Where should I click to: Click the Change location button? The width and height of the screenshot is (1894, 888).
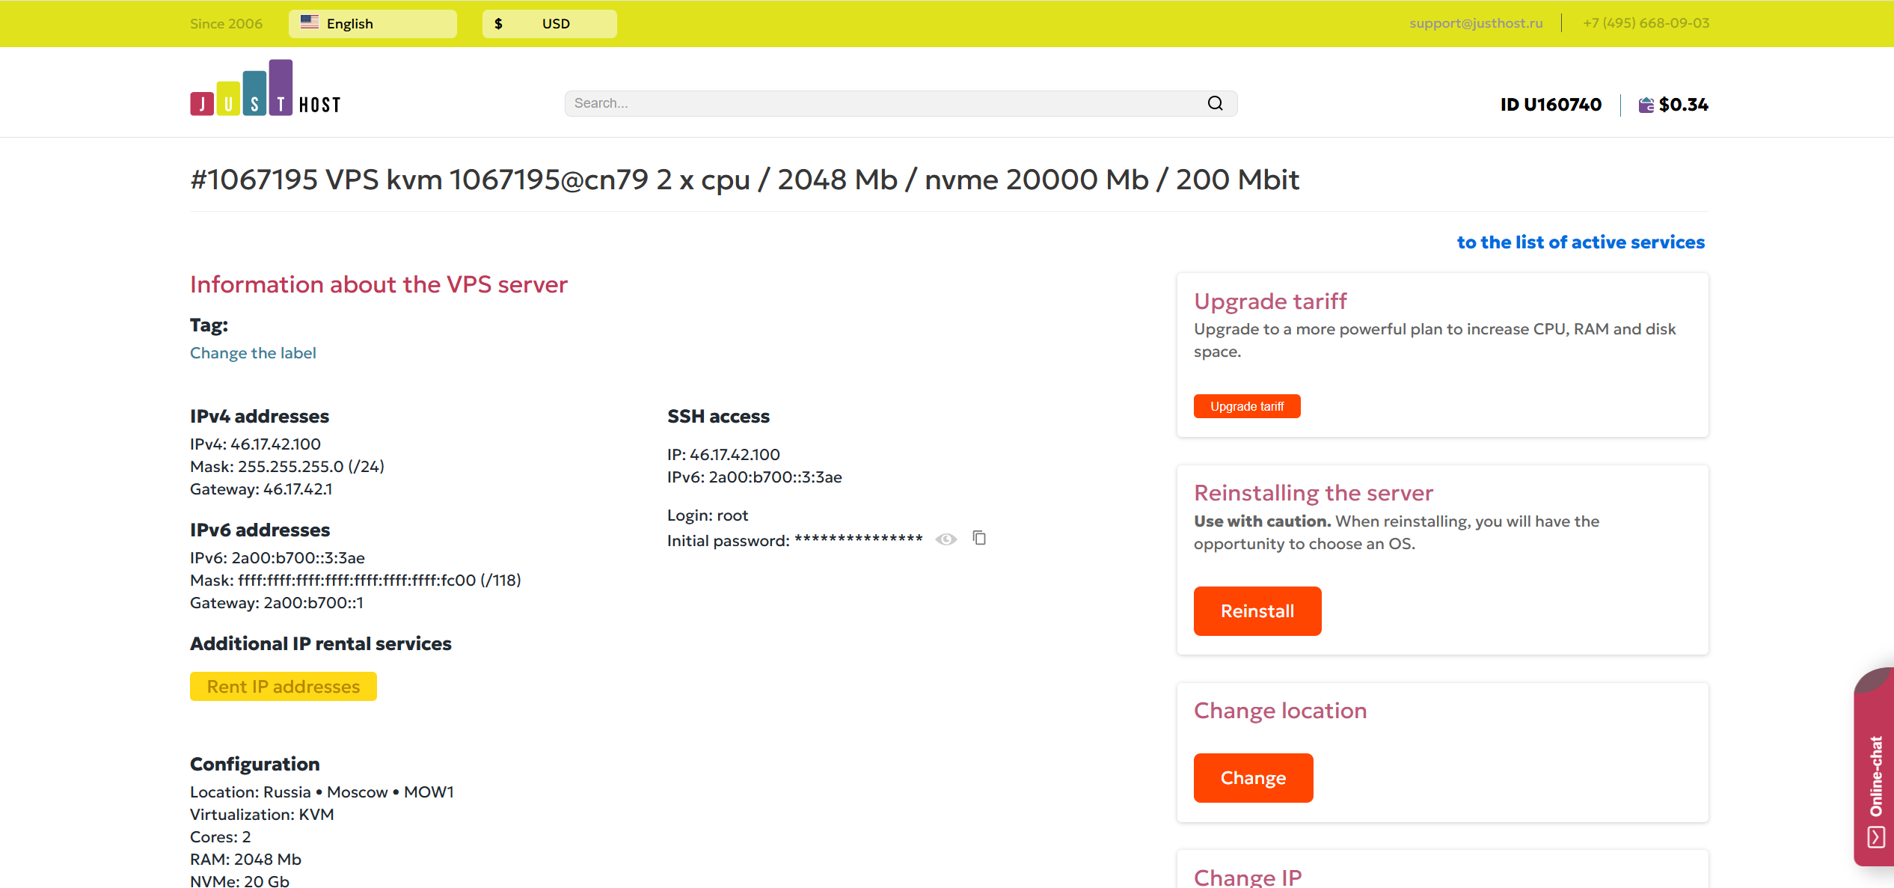1254,778
